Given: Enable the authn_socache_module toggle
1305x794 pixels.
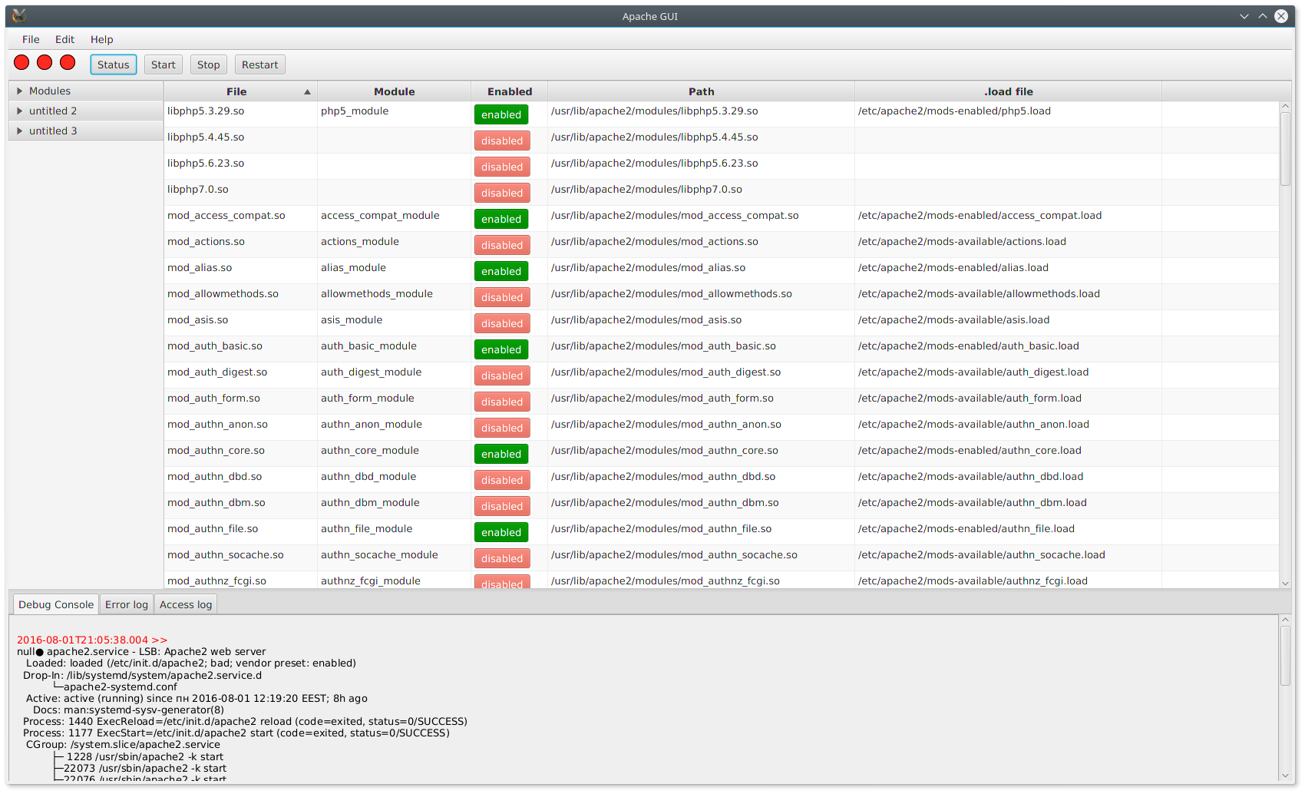Looking at the screenshot, I should [502, 558].
